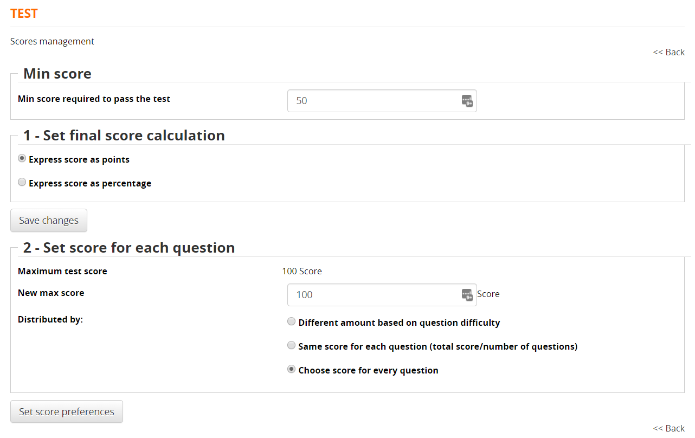Screen dimensions: 695x438
Task: Click the Set final score calculation heading
Action: [x=124, y=136]
